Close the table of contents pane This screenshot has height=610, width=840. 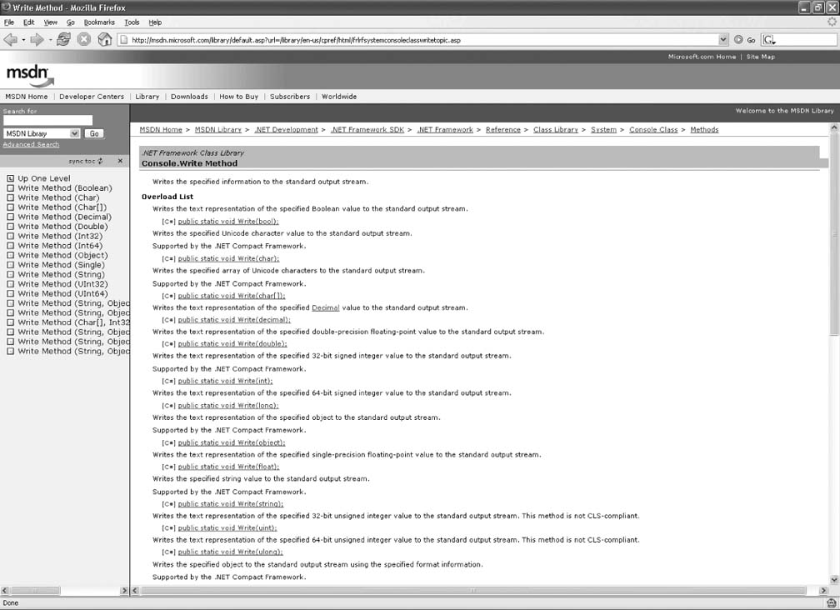pos(120,161)
